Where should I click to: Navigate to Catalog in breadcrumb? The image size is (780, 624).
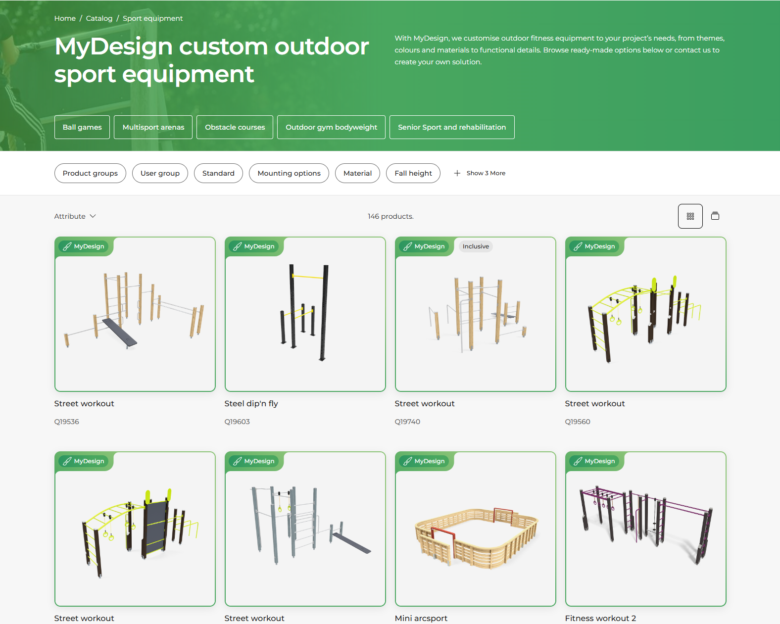coord(99,18)
